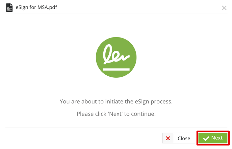232x149 pixels.
Task: Click the word 'eSign' in the message
Action: click(x=142, y=102)
